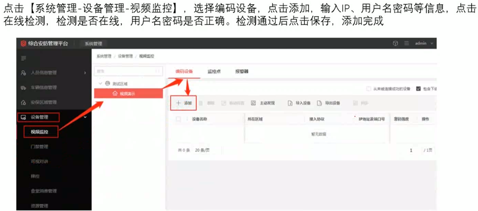Switch to the 编码设备 tab
The height and width of the screenshot is (211, 478).
[x=184, y=72]
